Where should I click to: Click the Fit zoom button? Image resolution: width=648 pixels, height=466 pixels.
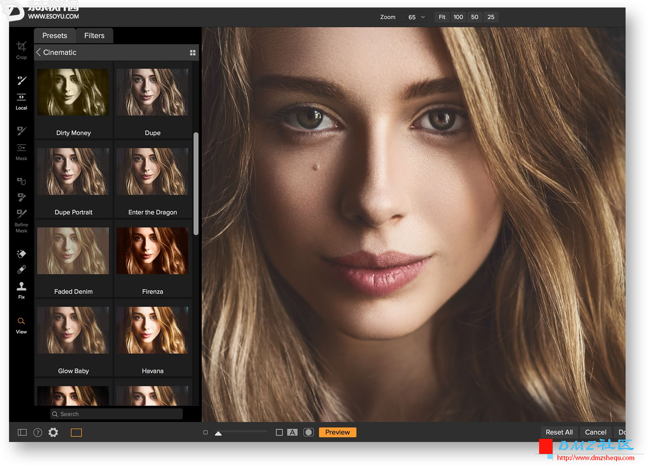coord(442,17)
